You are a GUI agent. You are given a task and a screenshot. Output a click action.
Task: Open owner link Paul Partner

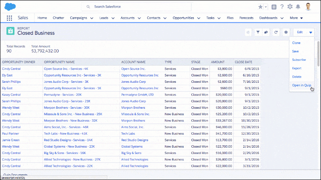[10, 134]
